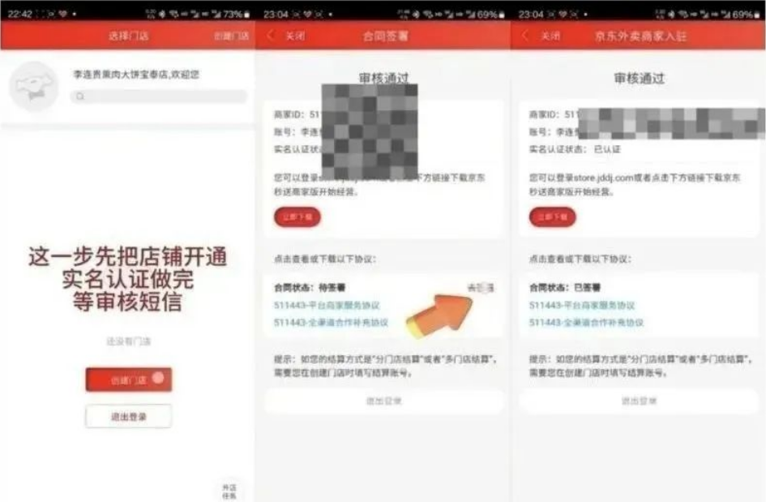Image resolution: width=766 pixels, height=502 pixels.
Task: Click the 73% battery indicator in status bar
Action: (x=237, y=14)
